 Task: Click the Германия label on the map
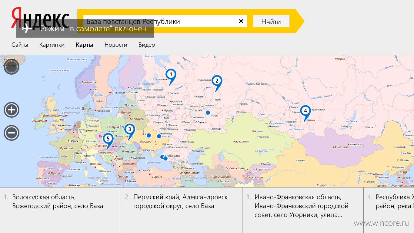(90, 130)
